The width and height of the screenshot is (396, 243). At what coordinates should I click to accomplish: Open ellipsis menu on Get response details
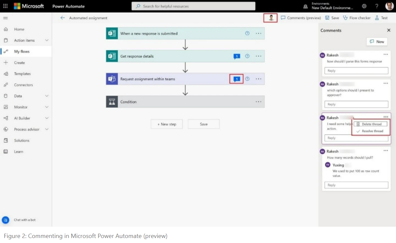click(258, 56)
